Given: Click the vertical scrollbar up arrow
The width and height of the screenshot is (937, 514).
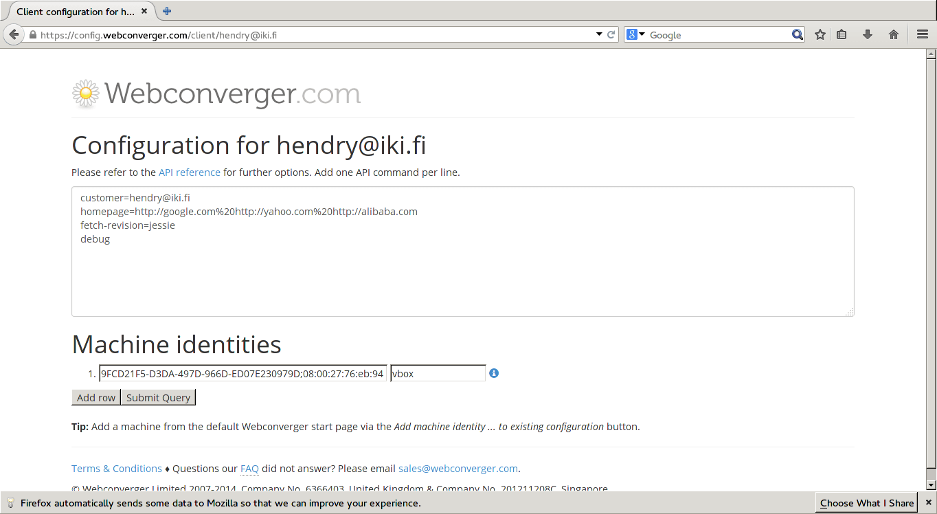Looking at the screenshot, I should (x=931, y=54).
